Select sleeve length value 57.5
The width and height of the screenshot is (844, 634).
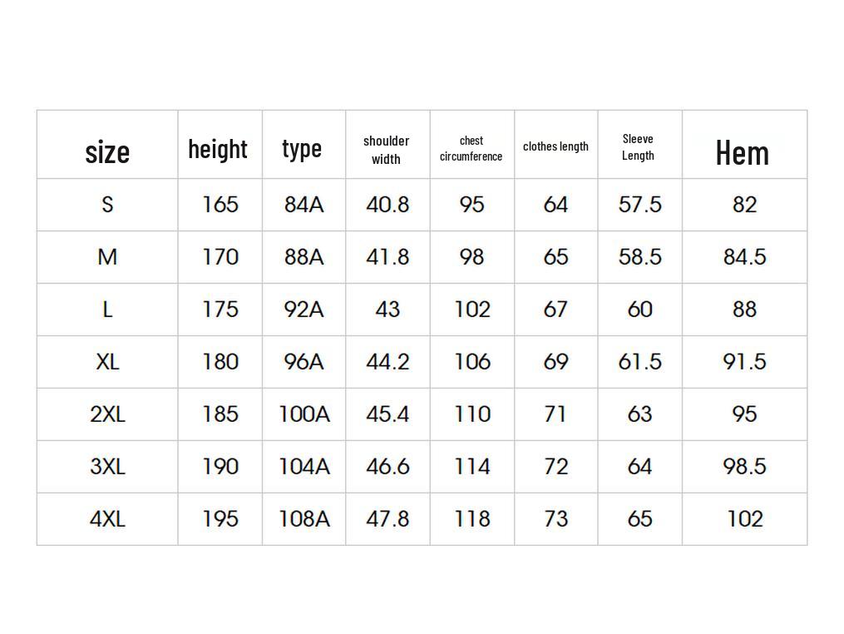[639, 205]
